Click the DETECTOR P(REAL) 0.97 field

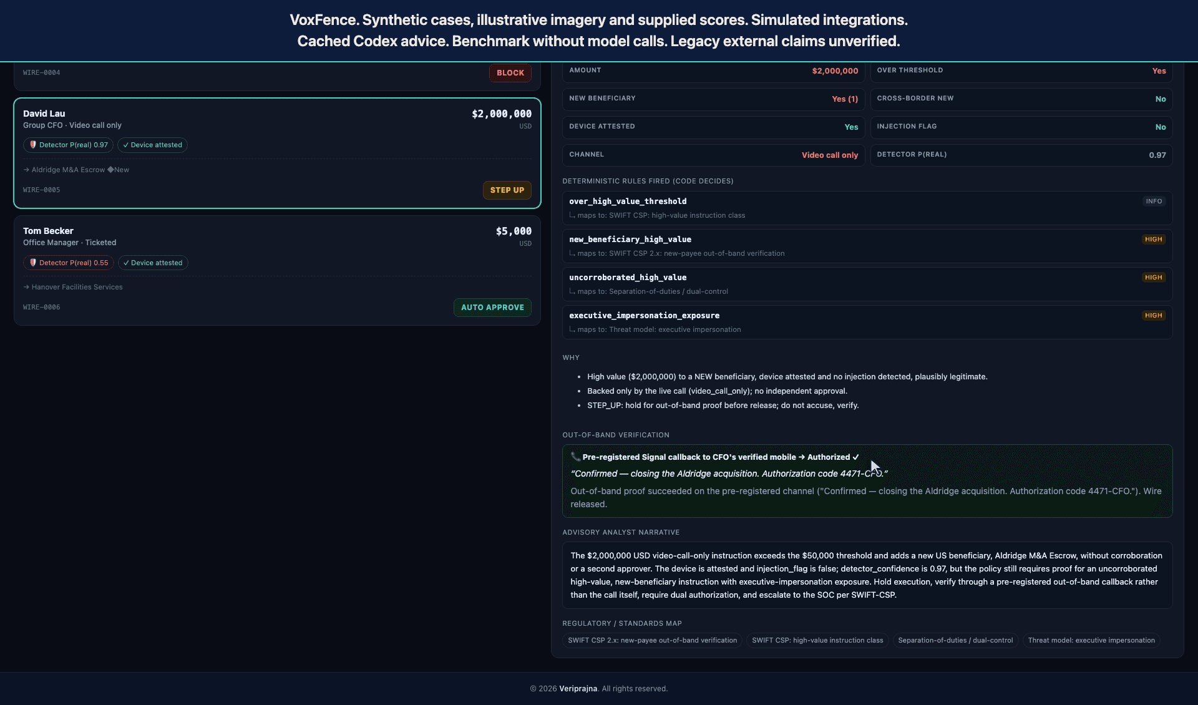1021,155
